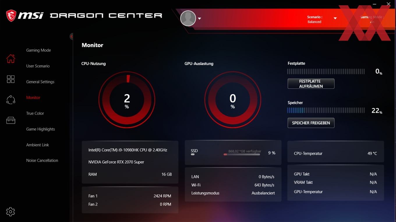The image size is (396, 222).
Task: Expand the profile dropdown arrow
Action: (x=199, y=19)
